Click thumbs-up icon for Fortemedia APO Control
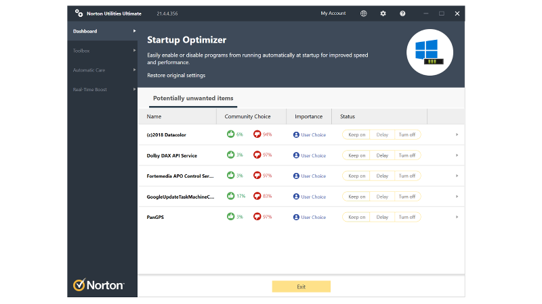The height and width of the screenshot is (304, 542). [x=230, y=175]
